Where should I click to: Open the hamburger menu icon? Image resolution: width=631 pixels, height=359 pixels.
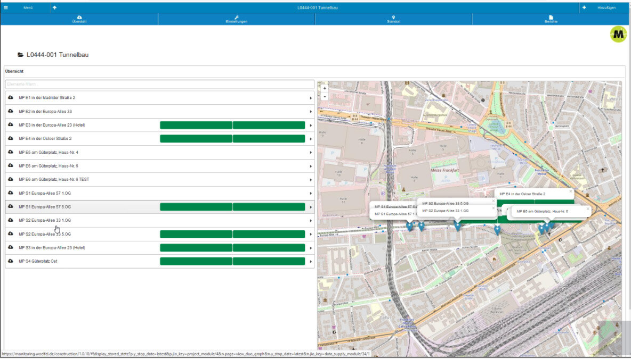click(6, 7)
